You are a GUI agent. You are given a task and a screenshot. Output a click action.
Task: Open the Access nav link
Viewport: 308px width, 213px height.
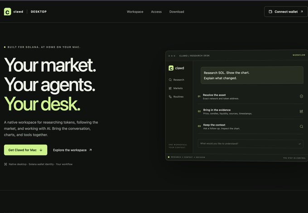coord(156,12)
